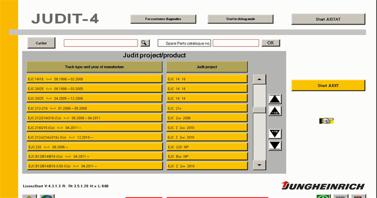The width and height of the screenshot is (377, 198).
Task: Select EJC 212/214/216 (Co) 06.2008 row
Action: coord(94,118)
